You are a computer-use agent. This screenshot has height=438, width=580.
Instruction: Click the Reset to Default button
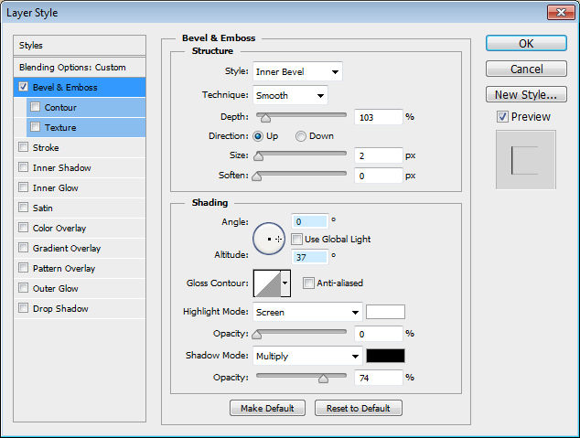[x=358, y=408]
